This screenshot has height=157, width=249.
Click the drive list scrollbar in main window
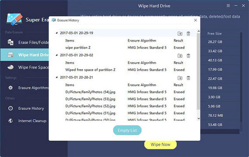[241, 77]
